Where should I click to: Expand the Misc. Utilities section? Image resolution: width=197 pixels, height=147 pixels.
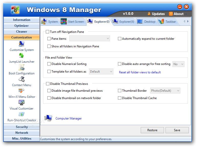21,139
